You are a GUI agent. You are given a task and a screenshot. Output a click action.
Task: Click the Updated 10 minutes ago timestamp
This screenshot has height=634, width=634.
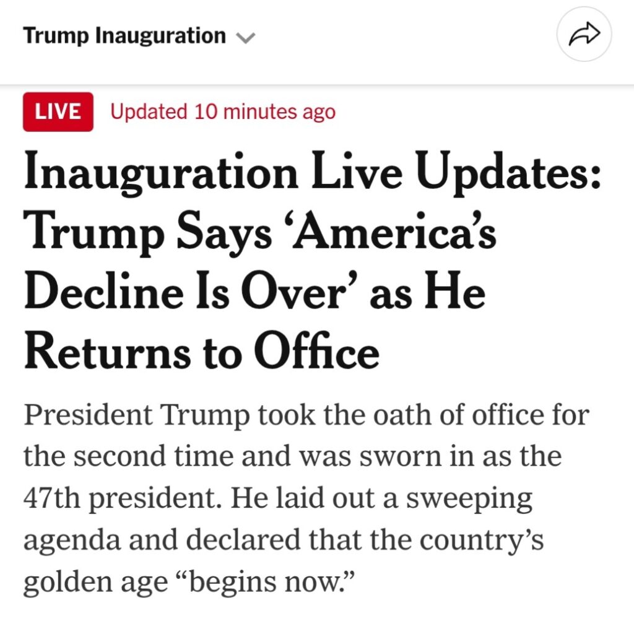click(223, 111)
